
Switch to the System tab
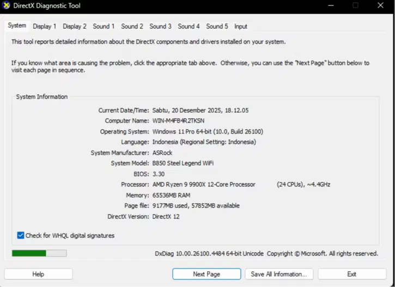click(x=17, y=26)
